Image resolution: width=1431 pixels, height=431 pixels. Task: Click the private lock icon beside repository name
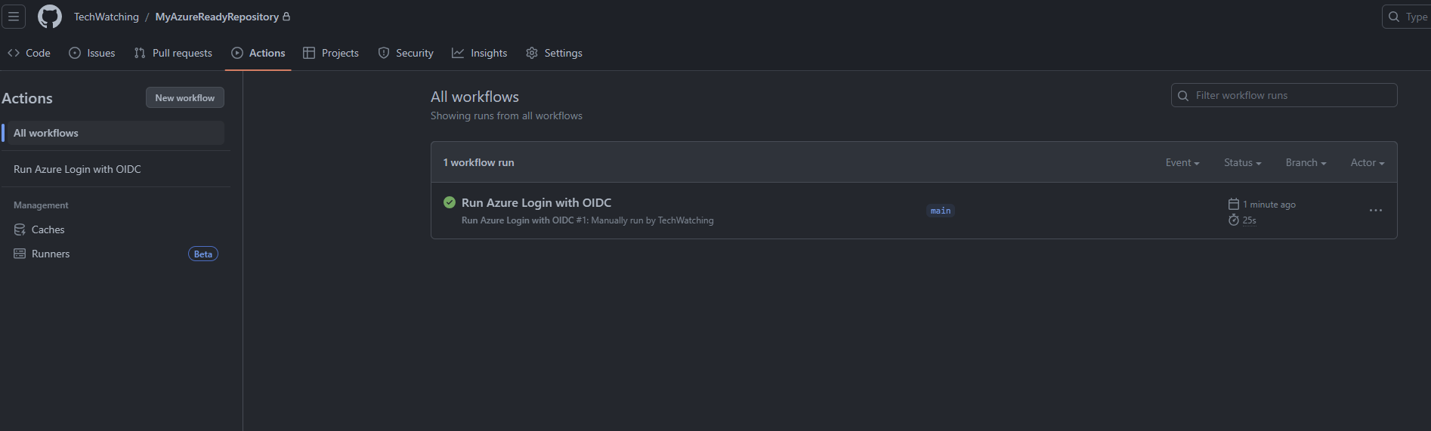click(286, 16)
